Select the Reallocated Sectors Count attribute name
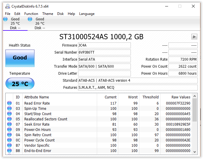The width and height of the screenshot is (203, 159). click(x=46, y=119)
